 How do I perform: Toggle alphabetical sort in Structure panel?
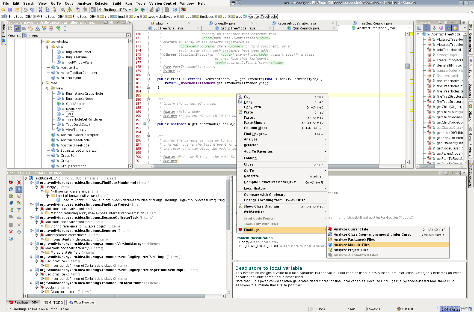426,28
